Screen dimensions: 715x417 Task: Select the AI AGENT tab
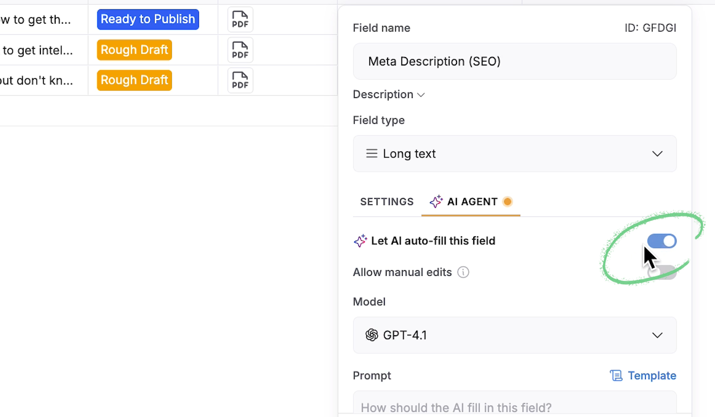tap(471, 201)
